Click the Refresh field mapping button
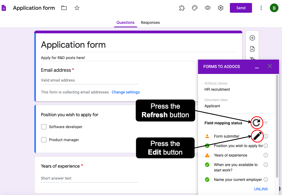This screenshot has height=195, width=282. coord(256,123)
